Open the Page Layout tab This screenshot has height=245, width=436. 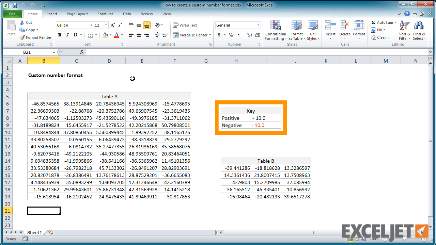point(77,14)
